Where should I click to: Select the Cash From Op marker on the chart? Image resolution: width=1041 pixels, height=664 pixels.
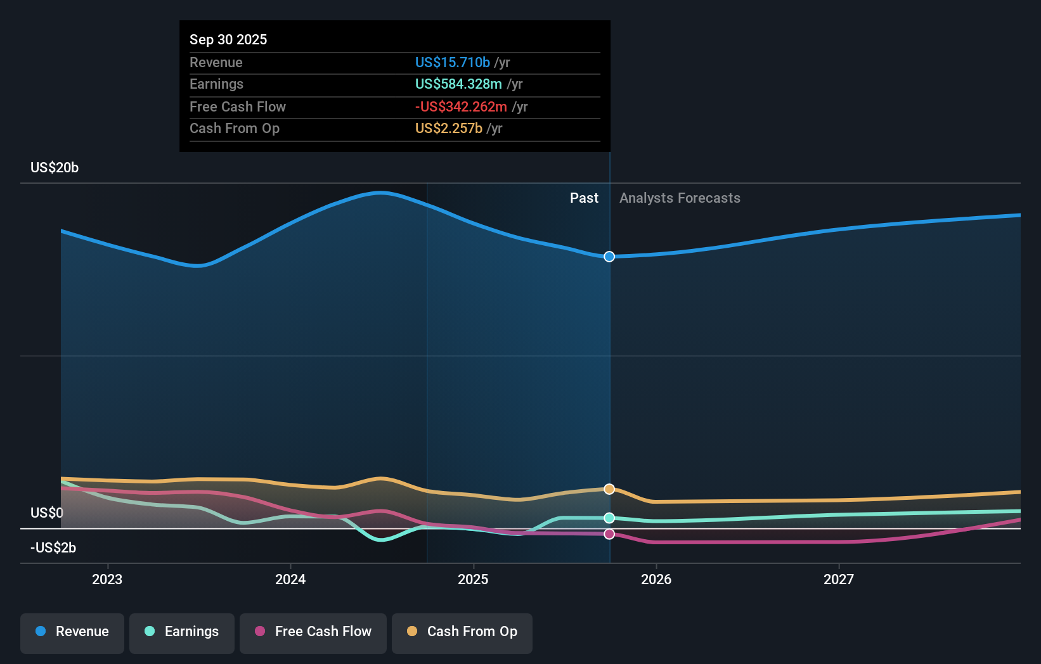pyautogui.click(x=609, y=488)
